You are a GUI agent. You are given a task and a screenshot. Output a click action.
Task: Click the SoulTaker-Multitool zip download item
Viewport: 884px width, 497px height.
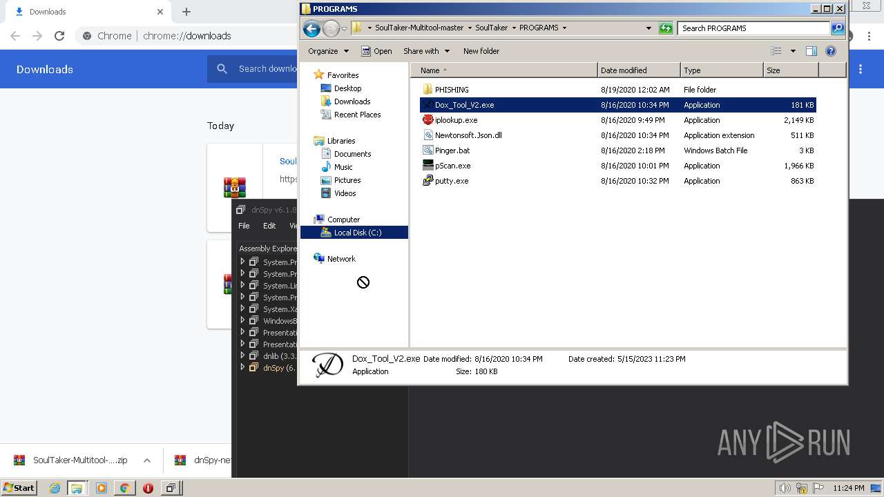coord(71,460)
